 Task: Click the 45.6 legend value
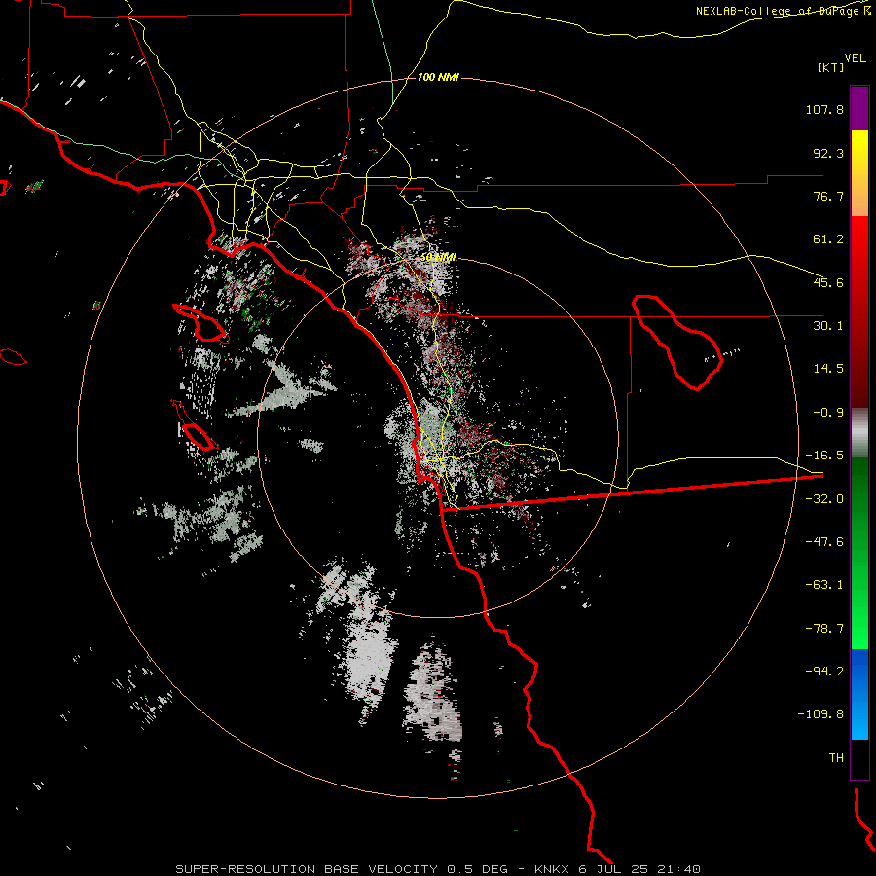click(828, 282)
